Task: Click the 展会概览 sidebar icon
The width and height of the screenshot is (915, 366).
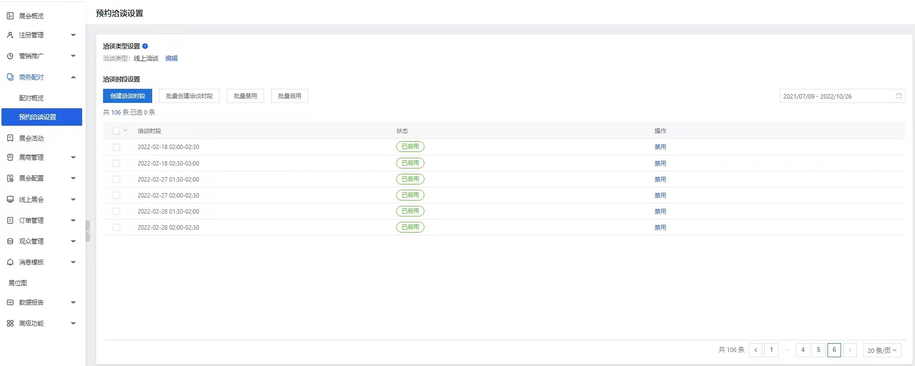Action: [10, 16]
